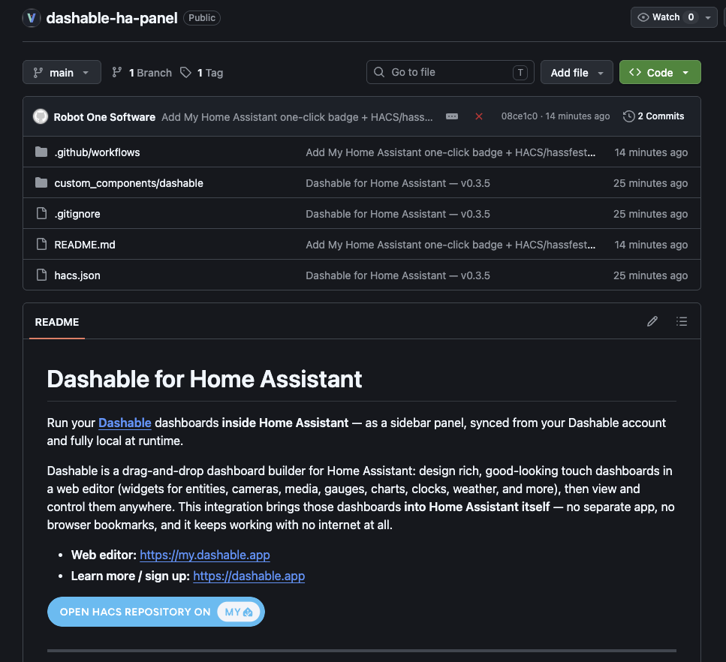Open commit message in hacs.json row
This screenshot has height=662, width=726.
click(x=398, y=275)
